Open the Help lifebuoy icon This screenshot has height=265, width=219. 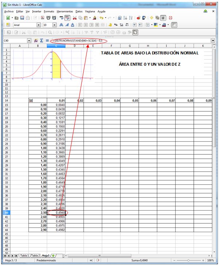[x=170, y=18]
